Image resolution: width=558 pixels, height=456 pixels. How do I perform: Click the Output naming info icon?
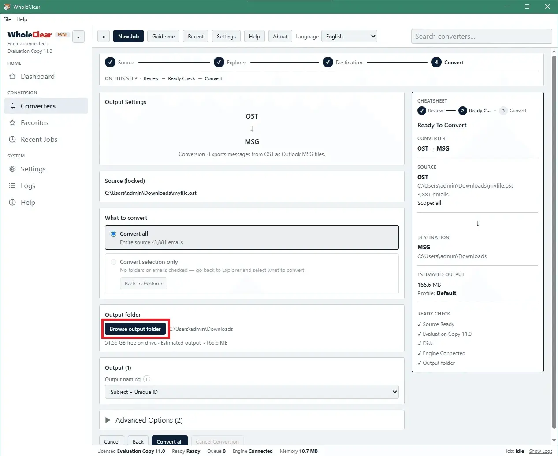147,379
